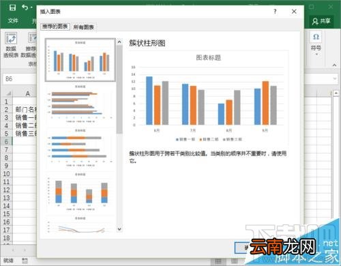The image size is (341, 266).
Task: Click cell A5 sales department three
Action: pos(25,134)
